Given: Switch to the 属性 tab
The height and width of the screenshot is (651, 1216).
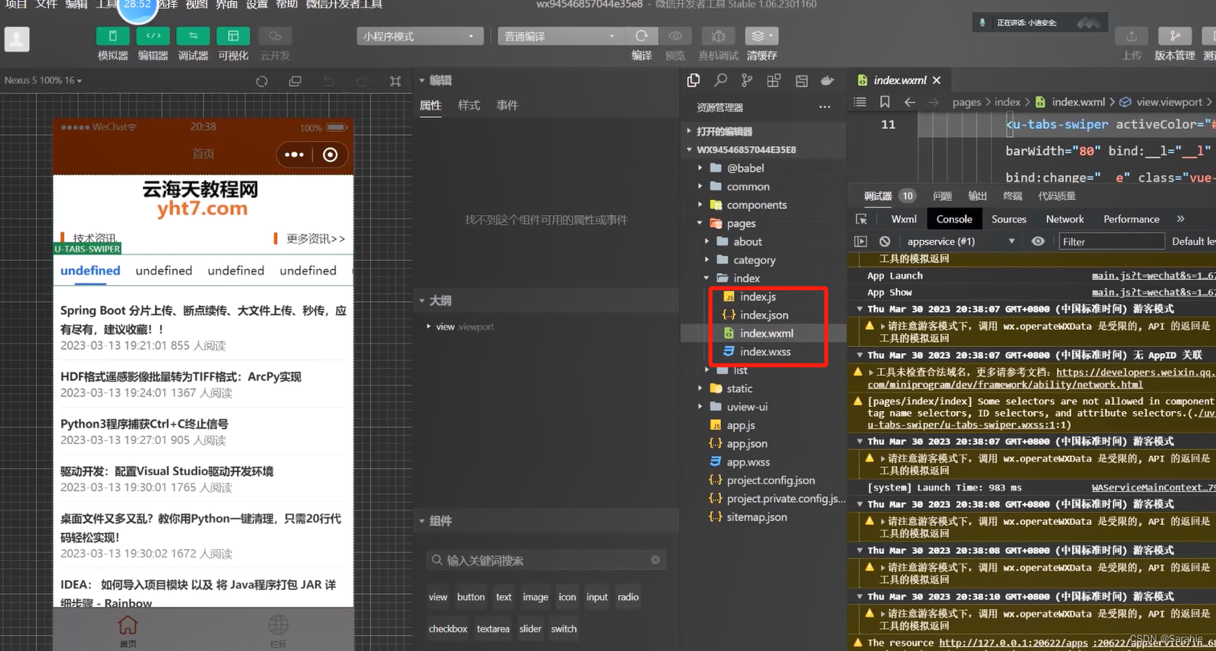Looking at the screenshot, I should click(x=431, y=105).
